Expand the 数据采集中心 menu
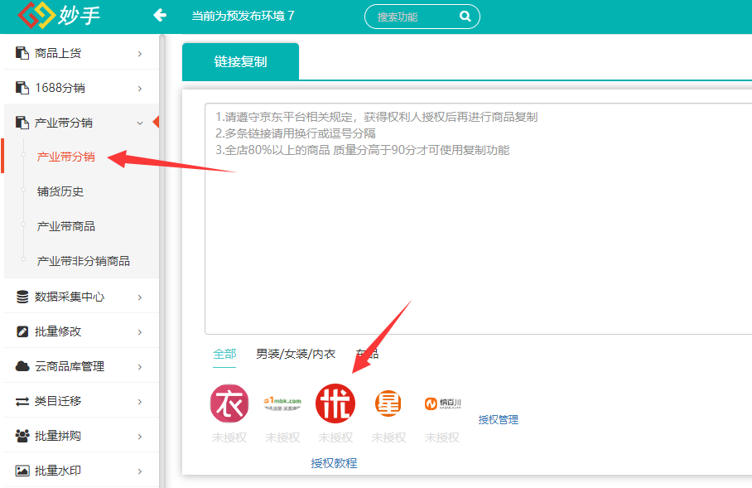The height and width of the screenshot is (488, 752). [x=80, y=297]
